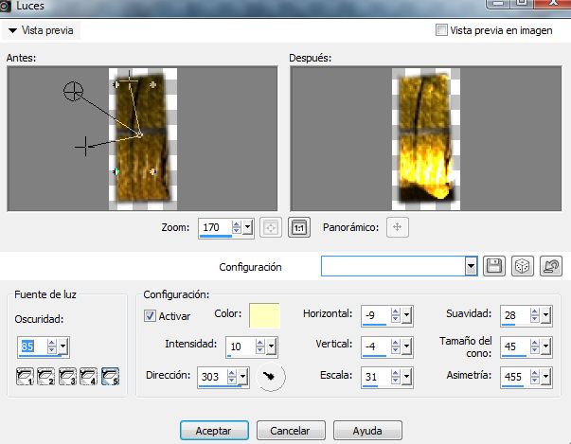The image size is (571, 444).
Task: Select light source number 3
Action: point(67,377)
